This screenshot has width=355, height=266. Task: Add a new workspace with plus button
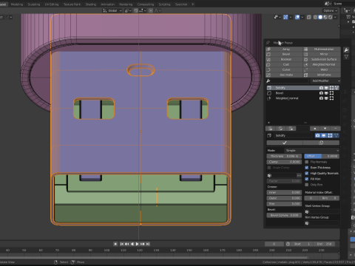click(193, 4)
